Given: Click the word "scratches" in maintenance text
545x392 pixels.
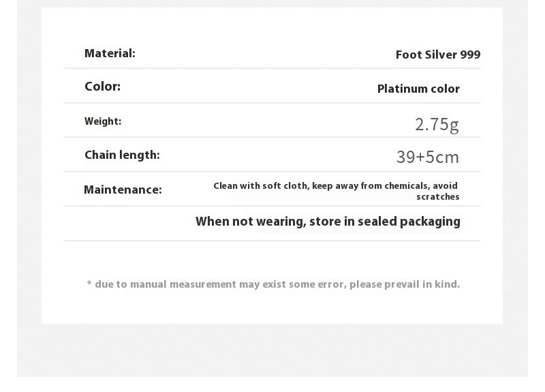Looking at the screenshot, I should pos(437,197).
